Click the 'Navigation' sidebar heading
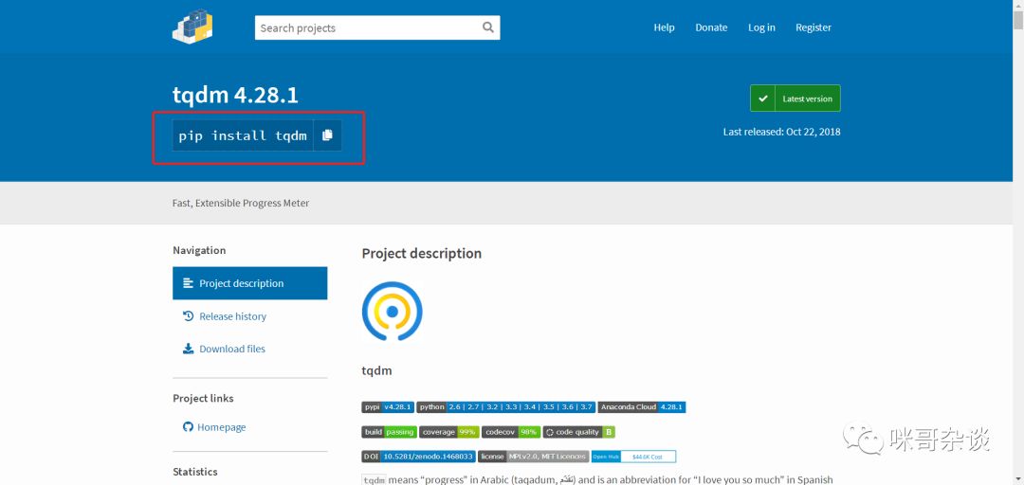 click(x=199, y=250)
